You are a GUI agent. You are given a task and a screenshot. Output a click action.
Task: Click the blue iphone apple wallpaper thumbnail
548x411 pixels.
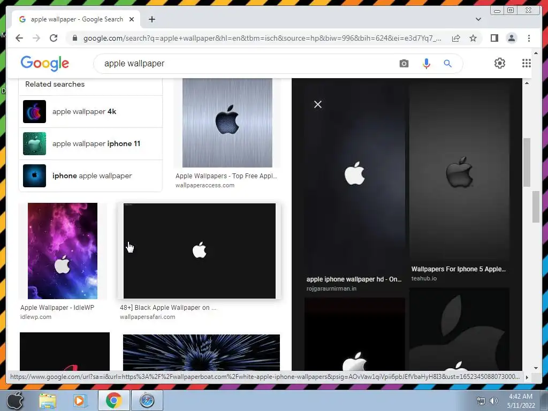point(34,176)
